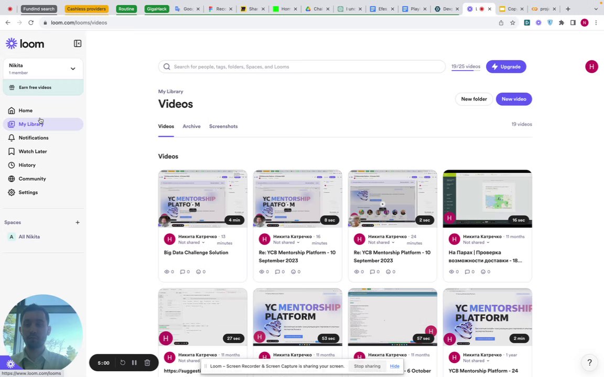The height and width of the screenshot is (377, 604).
Task: Select the Videos tab
Action: (x=166, y=126)
